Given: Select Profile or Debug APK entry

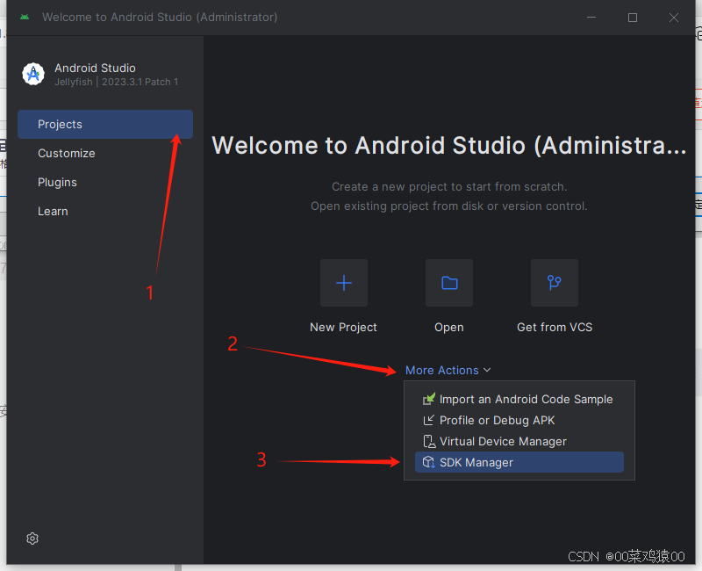Looking at the screenshot, I should pyautogui.click(x=519, y=420).
